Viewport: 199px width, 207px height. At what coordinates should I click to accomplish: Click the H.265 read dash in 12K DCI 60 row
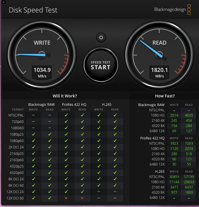115,198
